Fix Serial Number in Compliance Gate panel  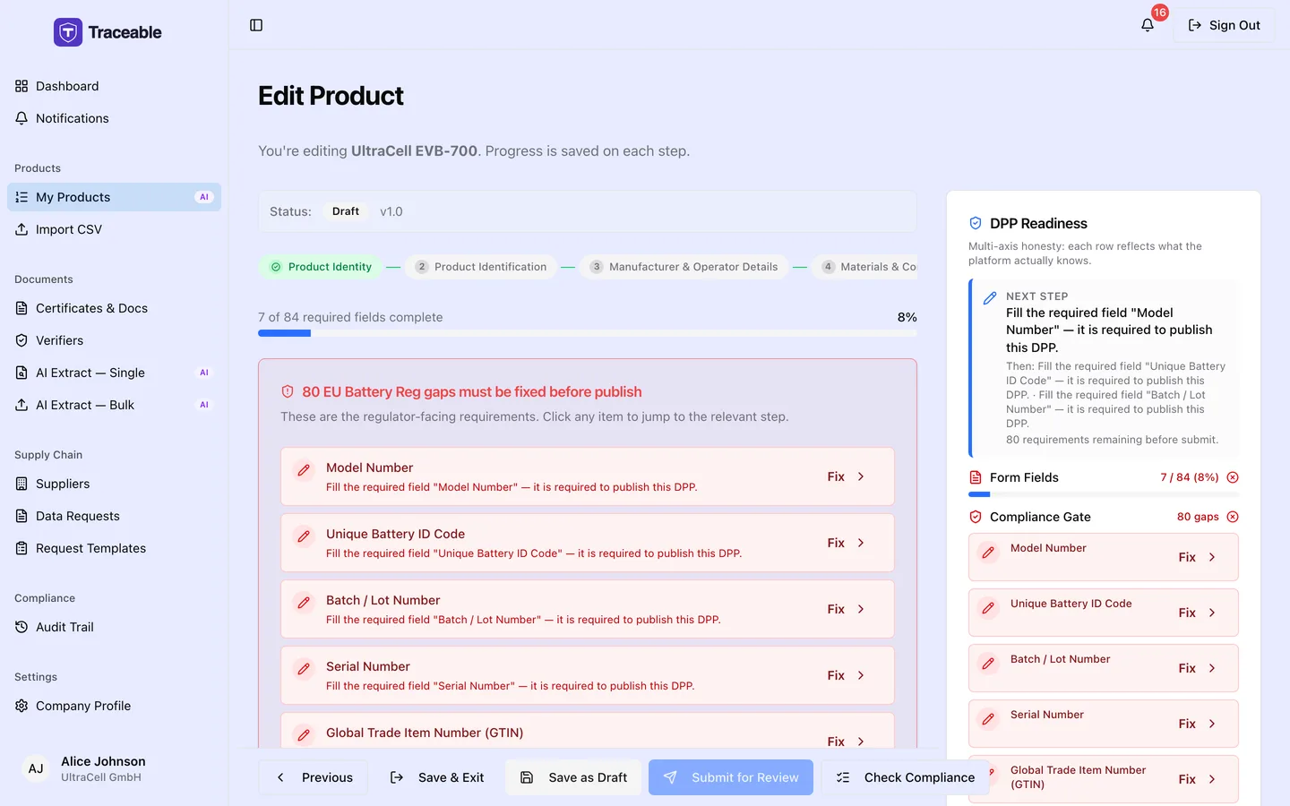point(1198,724)
